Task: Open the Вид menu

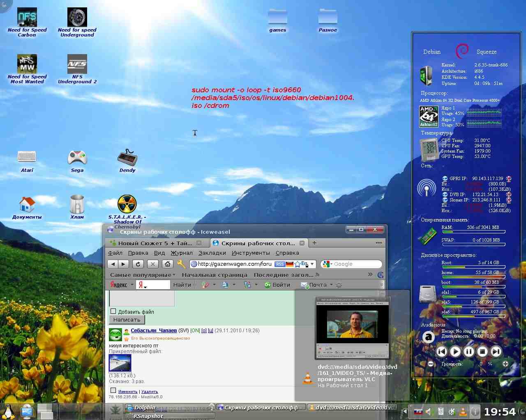Action: [x=159, y=253]
